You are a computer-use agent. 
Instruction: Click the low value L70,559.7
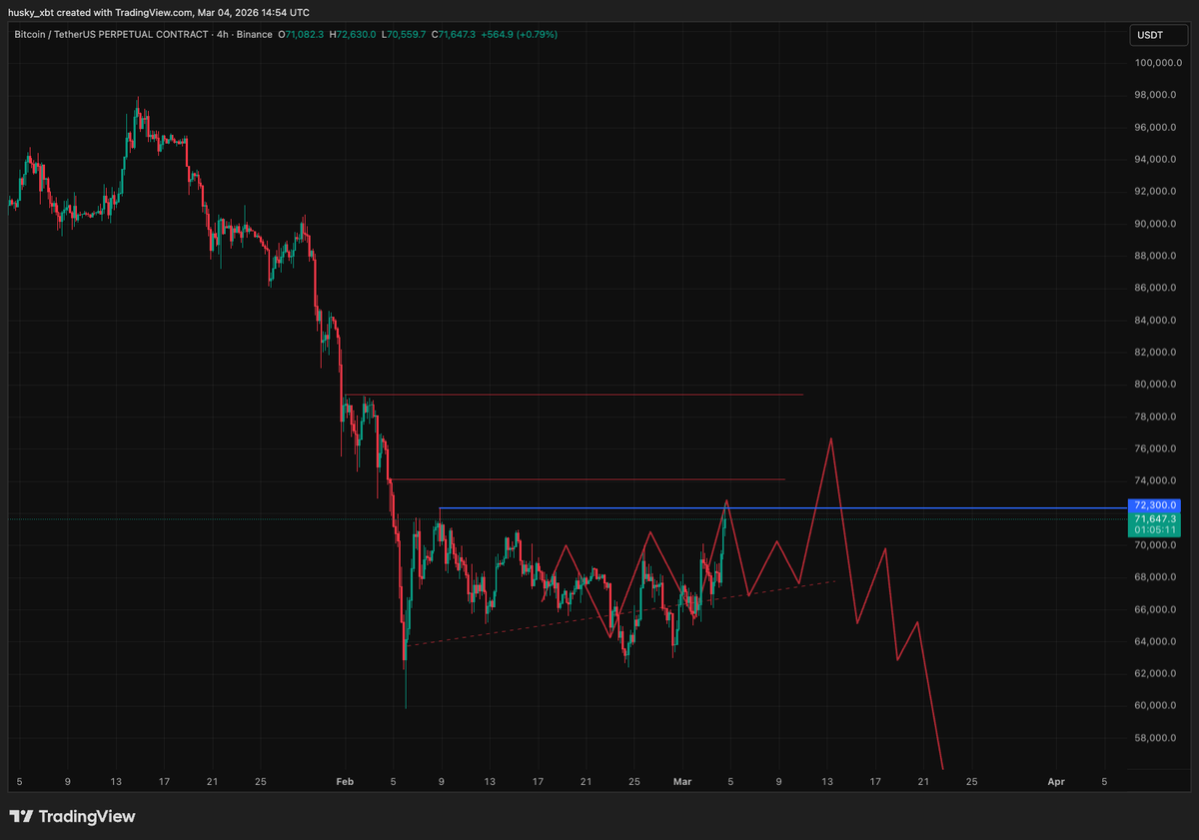pos(405,34)
